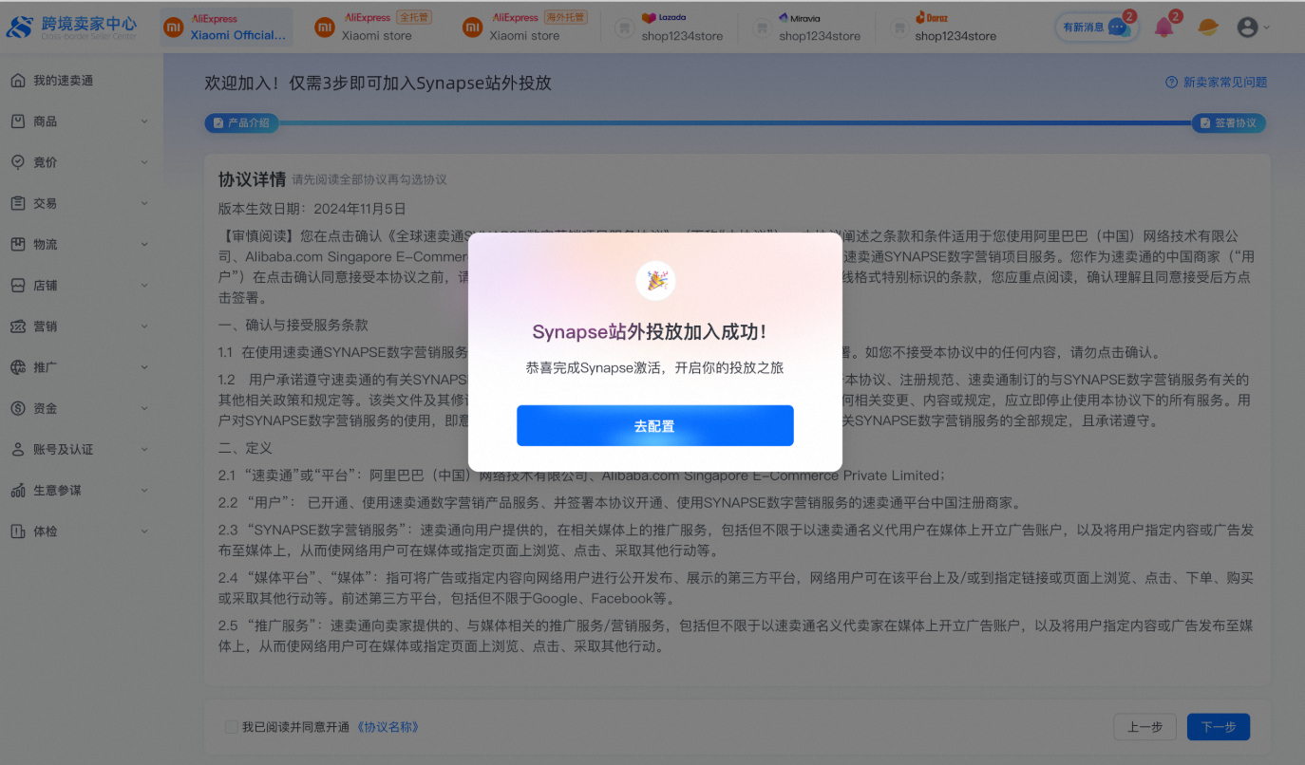Open the 《协议名称》 agreement link
The height and width of the screenshot is (765, 1305).
click(x=388, y=727)
